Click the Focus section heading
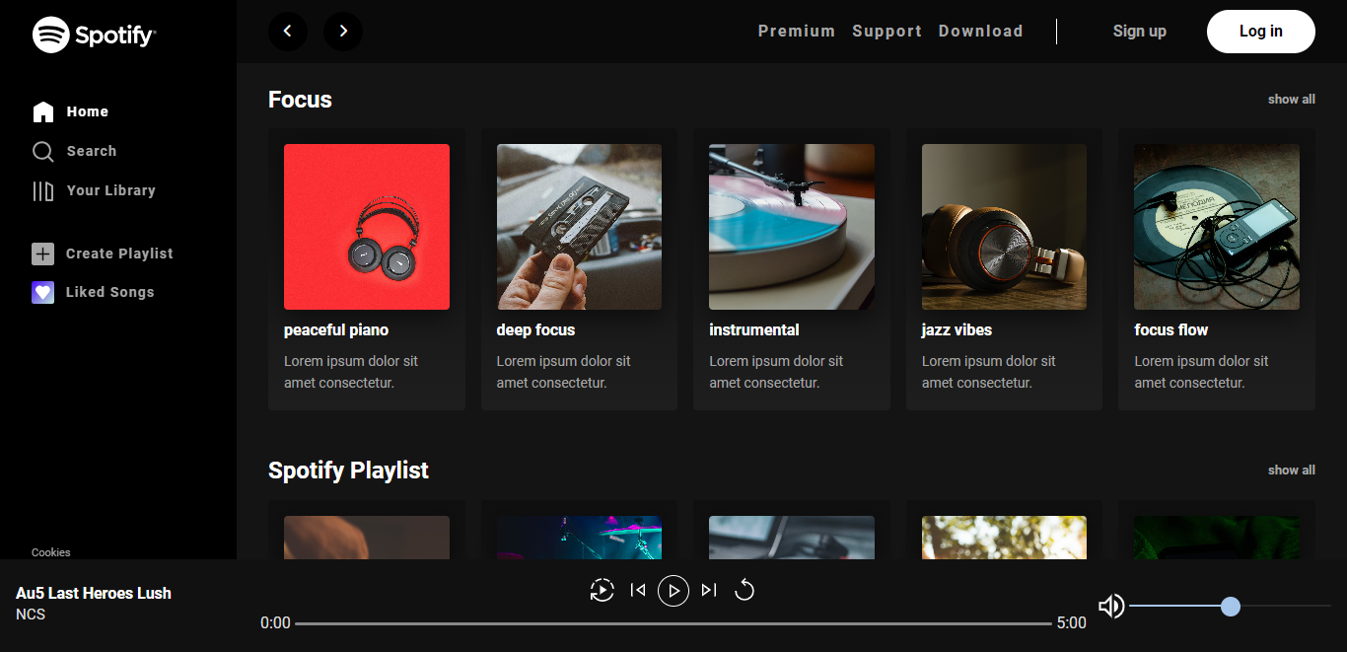This screenshot has width=1347, height=652. click(x=300, y=100)
